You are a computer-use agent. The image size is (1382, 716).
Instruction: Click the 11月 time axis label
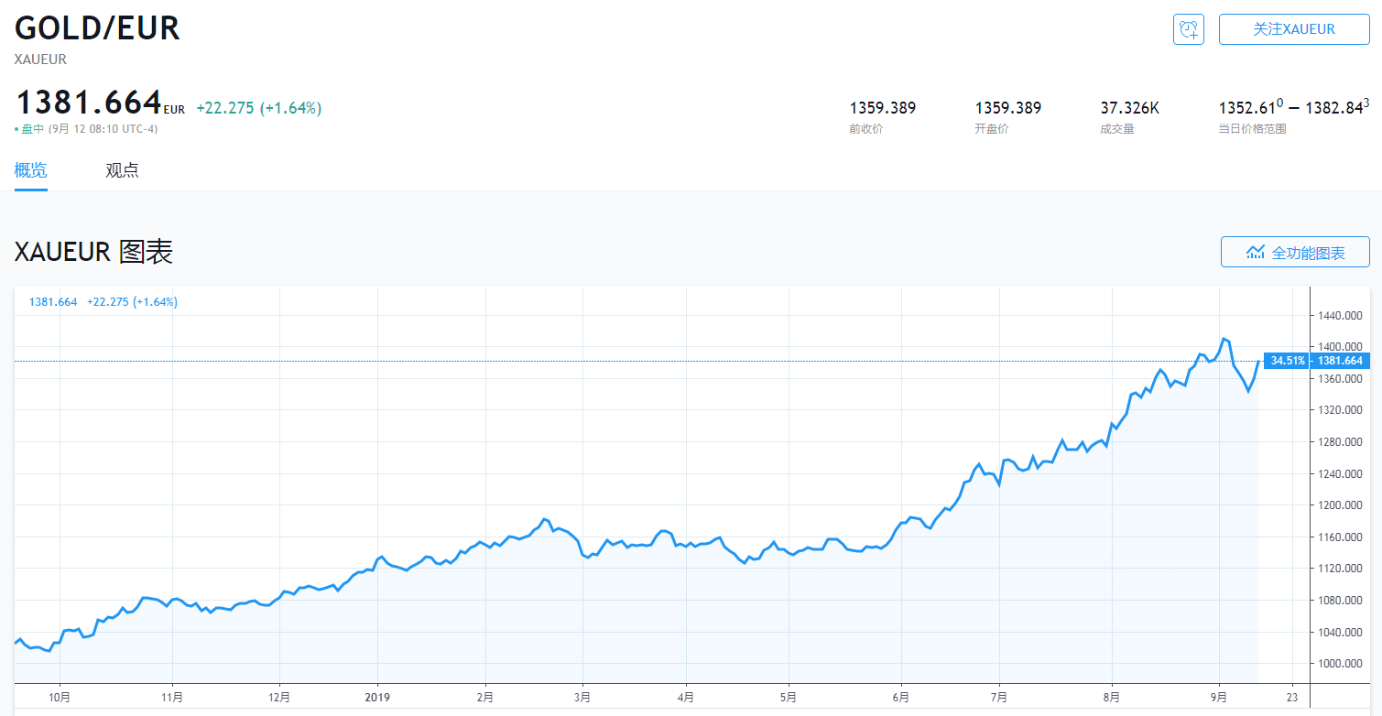(x=172, y=698)
